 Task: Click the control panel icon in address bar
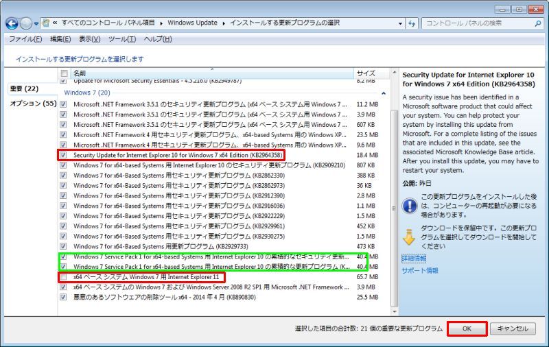[x=45, y=23]
